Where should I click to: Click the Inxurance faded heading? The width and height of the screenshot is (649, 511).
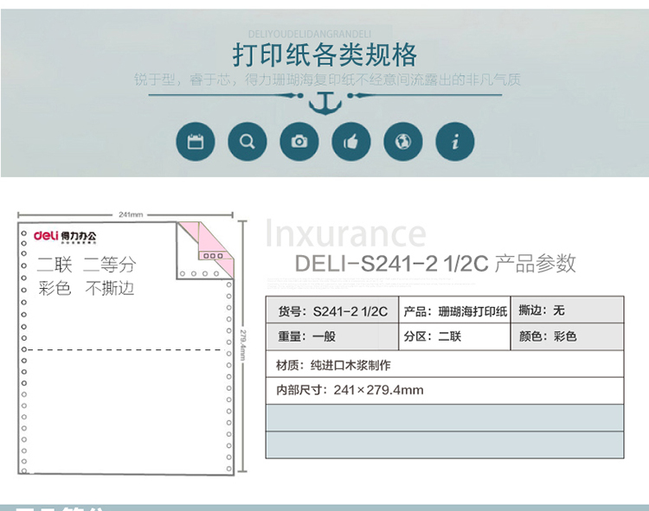point(345,234)
